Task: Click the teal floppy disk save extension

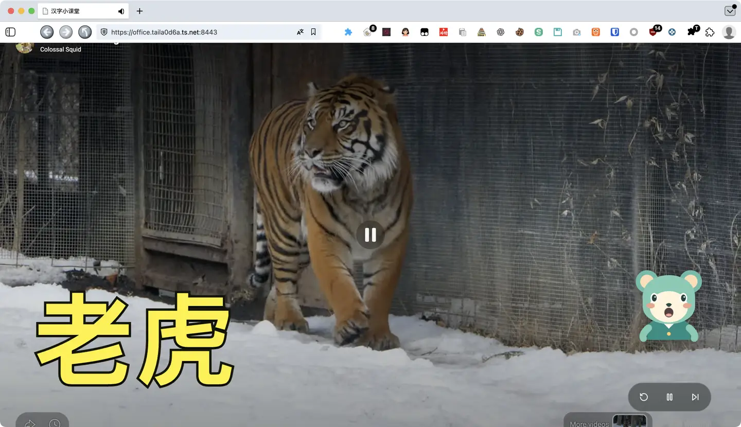Action: tap(558, 32)
